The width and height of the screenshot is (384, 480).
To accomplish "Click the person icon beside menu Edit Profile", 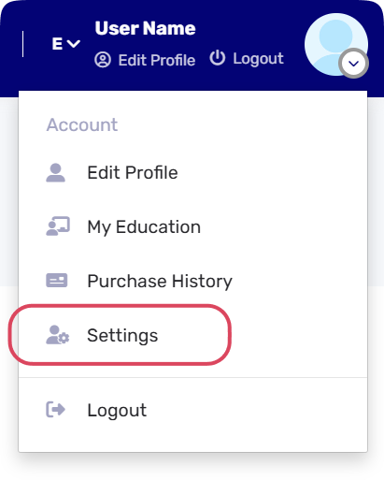I will point(55,172).
